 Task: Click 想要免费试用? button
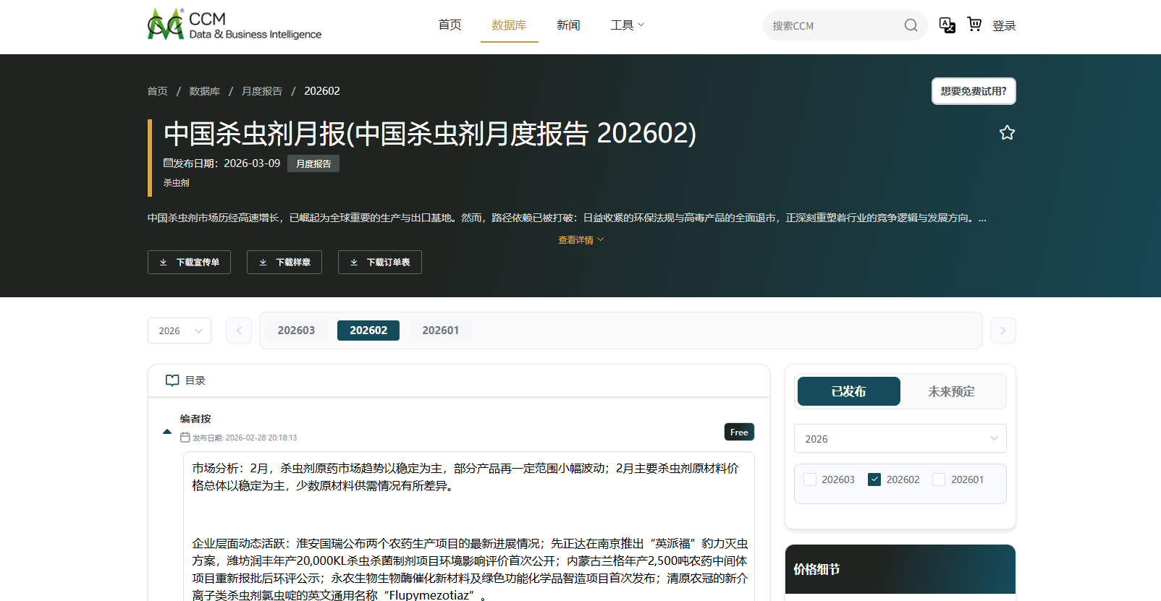click(974, 91)
